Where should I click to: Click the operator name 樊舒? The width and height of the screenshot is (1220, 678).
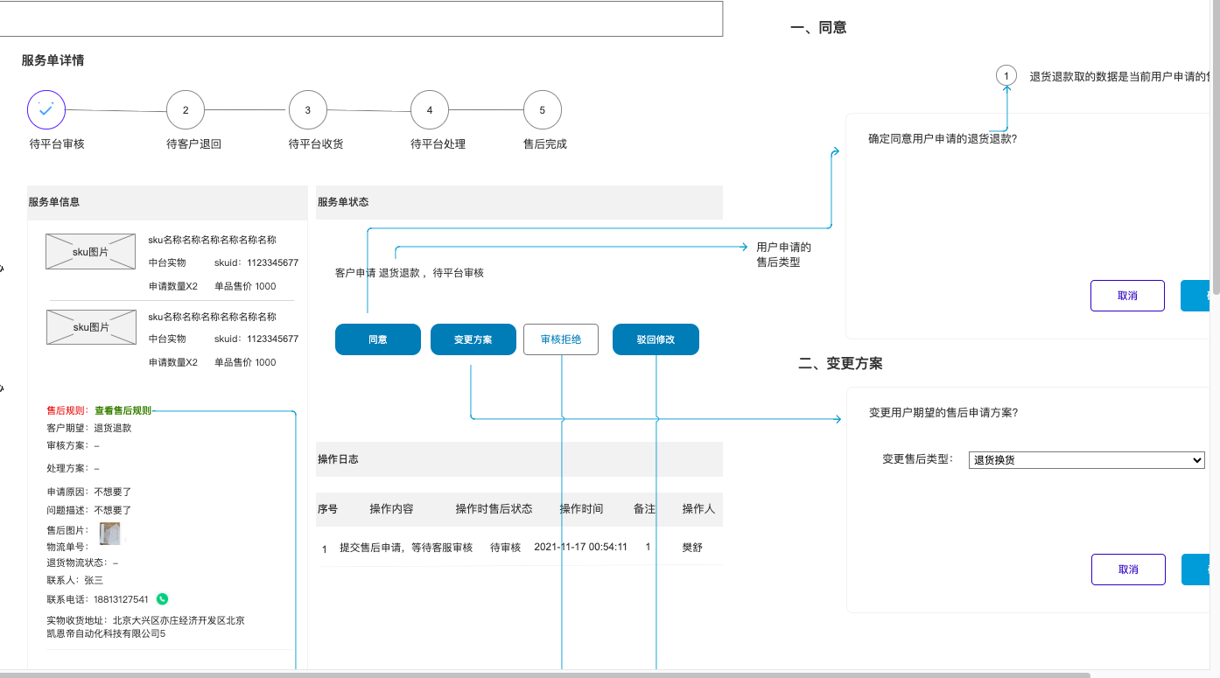coord(691,548)
